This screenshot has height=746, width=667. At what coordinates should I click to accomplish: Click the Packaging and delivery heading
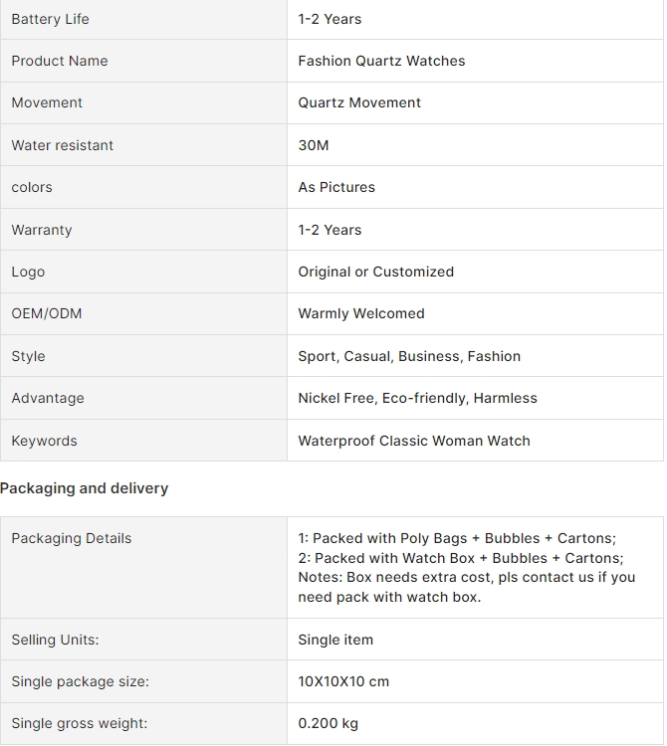pyautogui.click(x=85, y=488)
